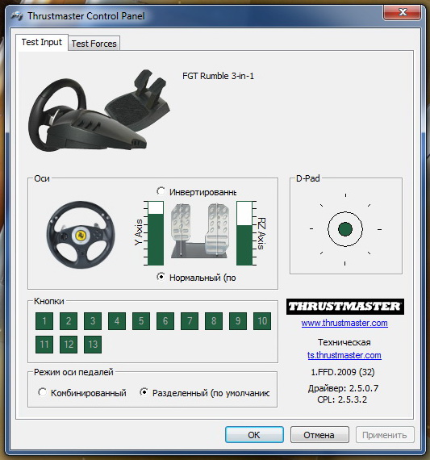430x460 pixels.
Task: Click the FGT Rumble wheel product photo
Action: (99, 111)
